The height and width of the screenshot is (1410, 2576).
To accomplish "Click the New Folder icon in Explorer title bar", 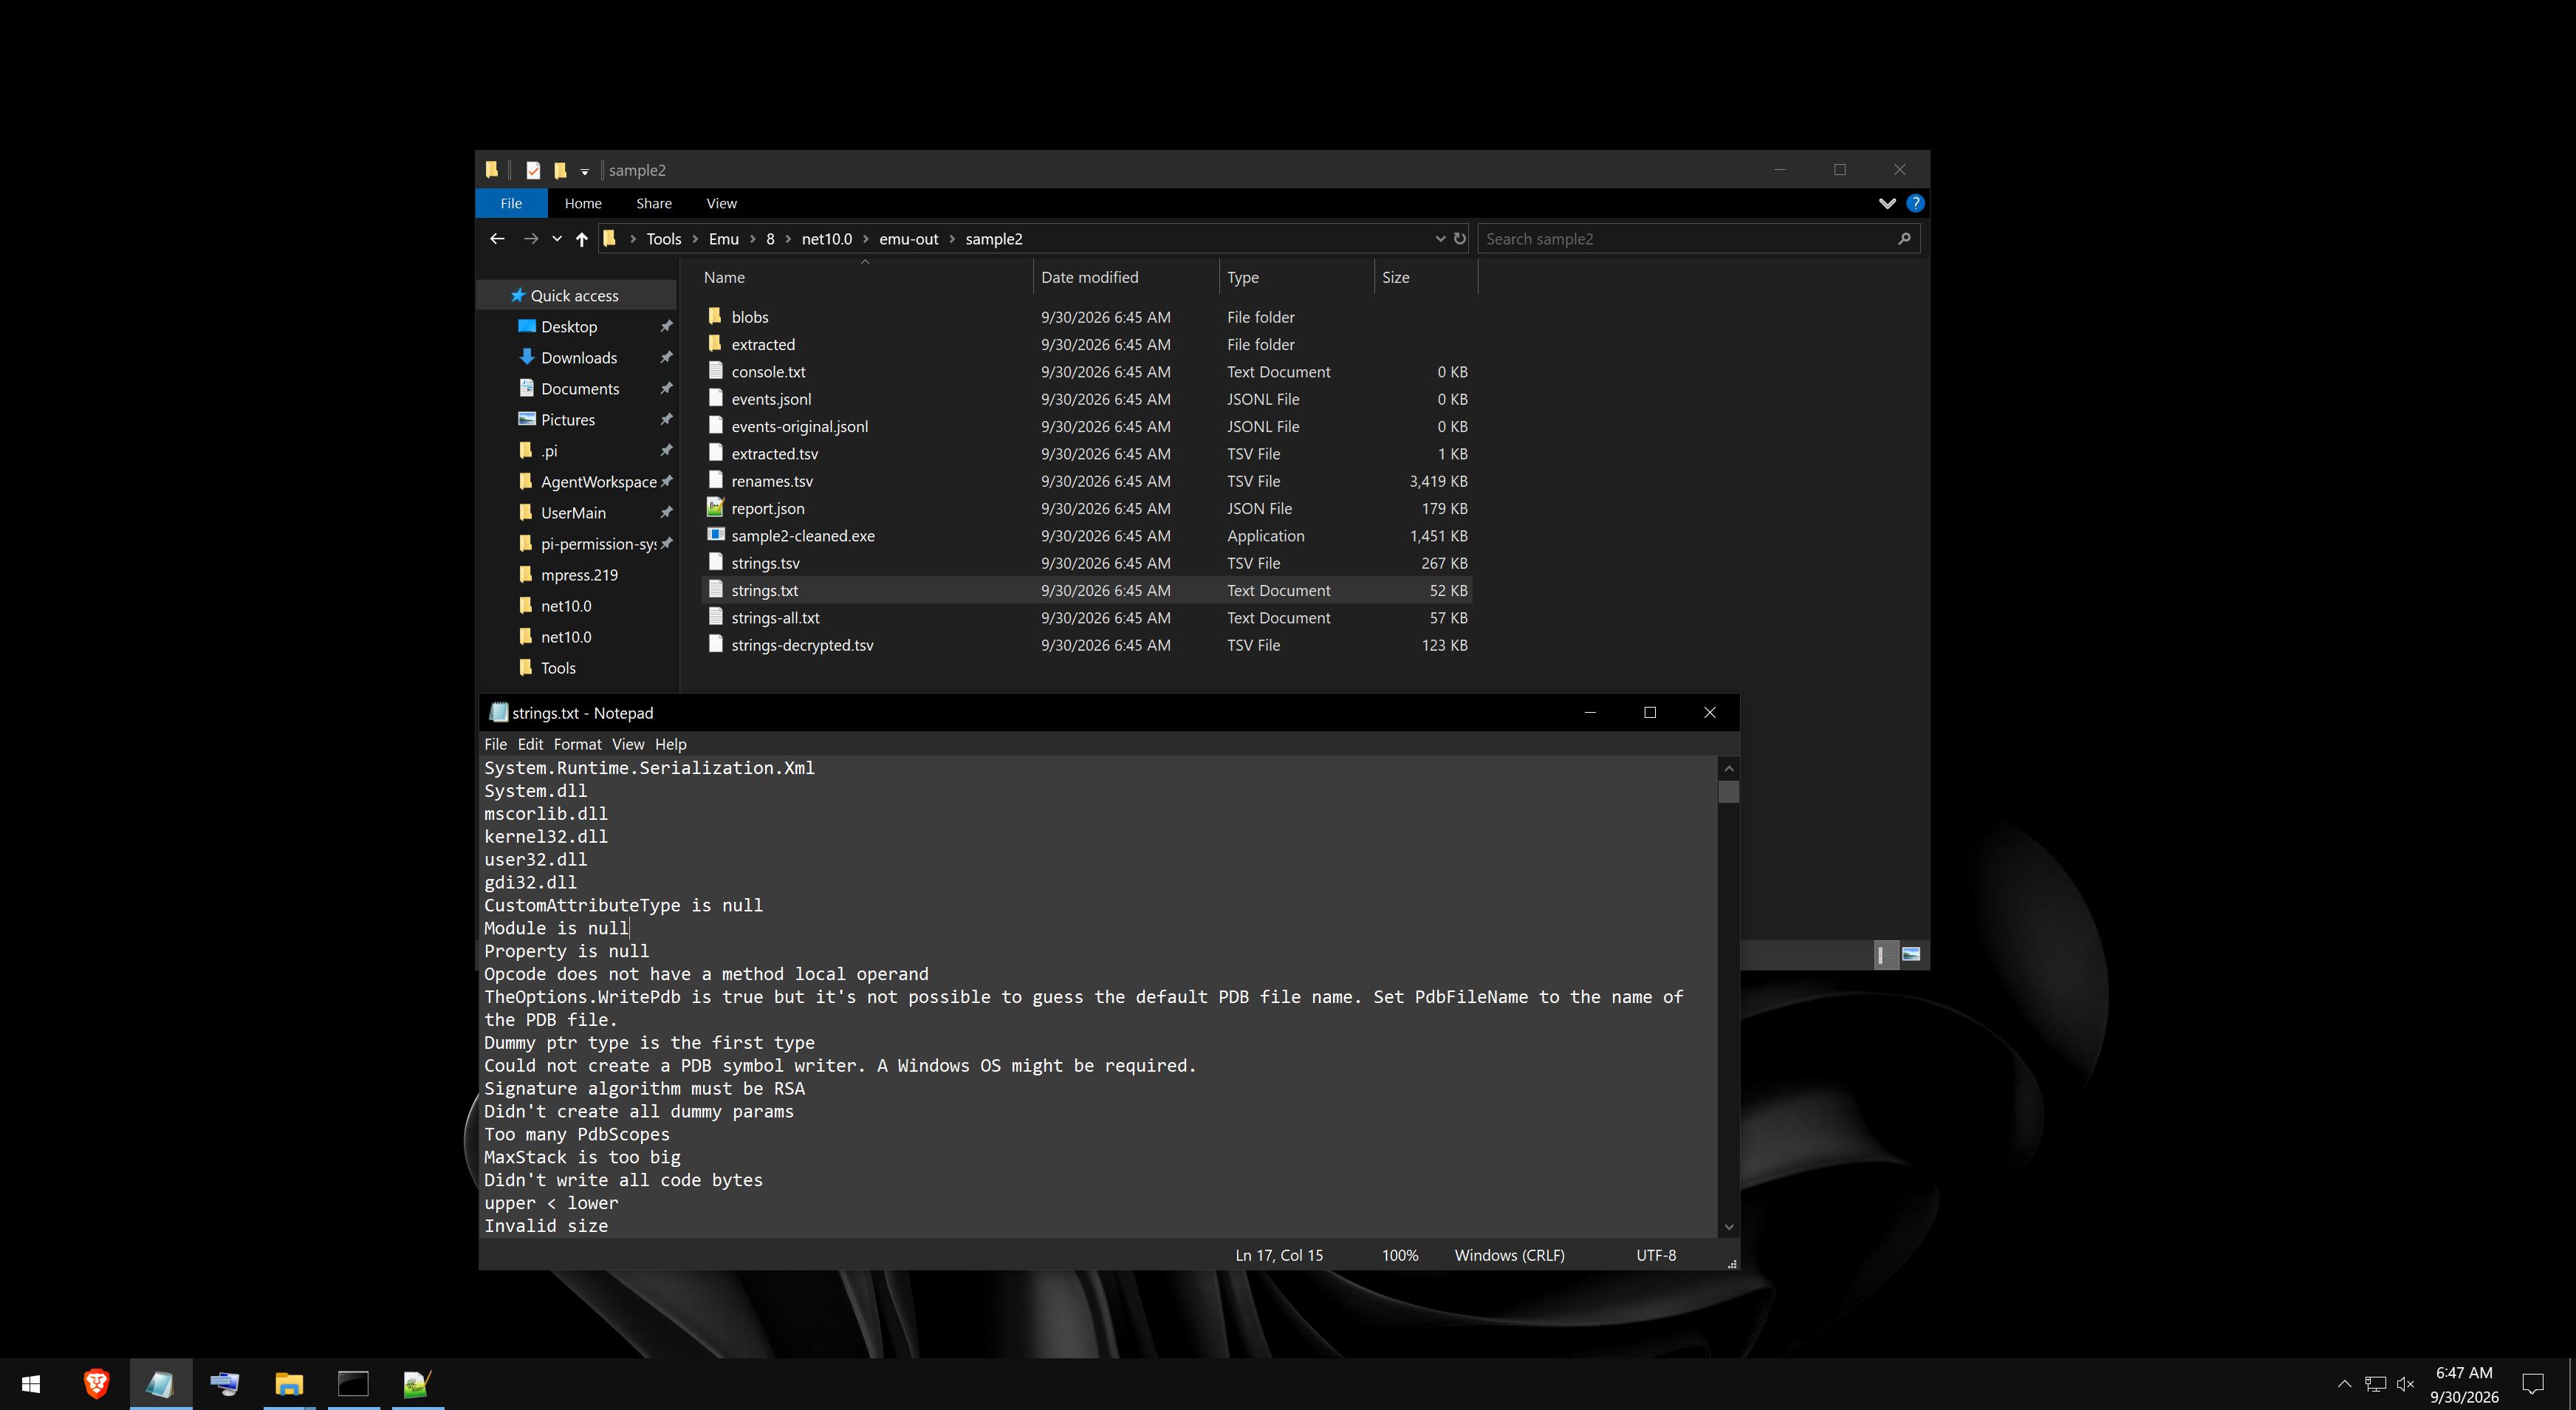I will pos(560,170).
